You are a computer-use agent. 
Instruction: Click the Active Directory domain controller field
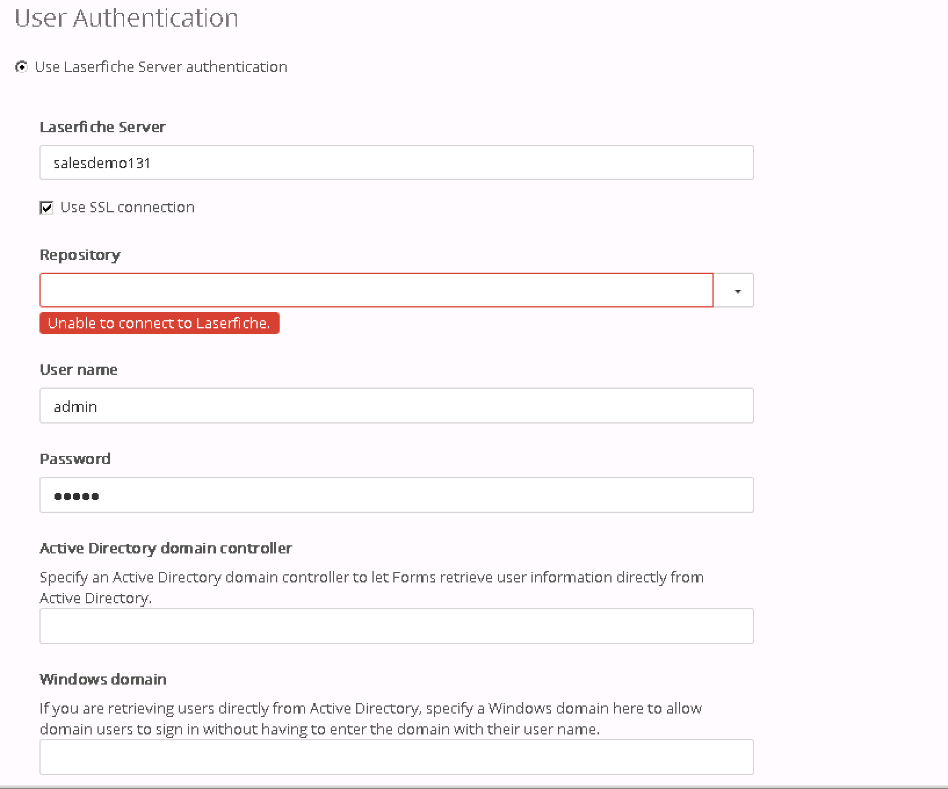396,626
